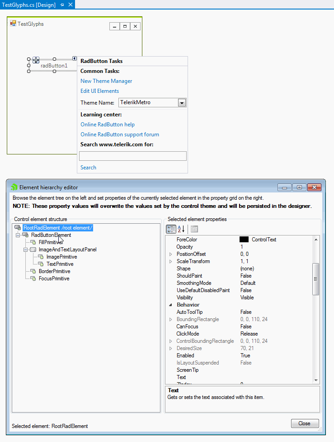Expand the PositionOffset property
The width and height of the screenshot is (334, 442).
click(170, 254)
